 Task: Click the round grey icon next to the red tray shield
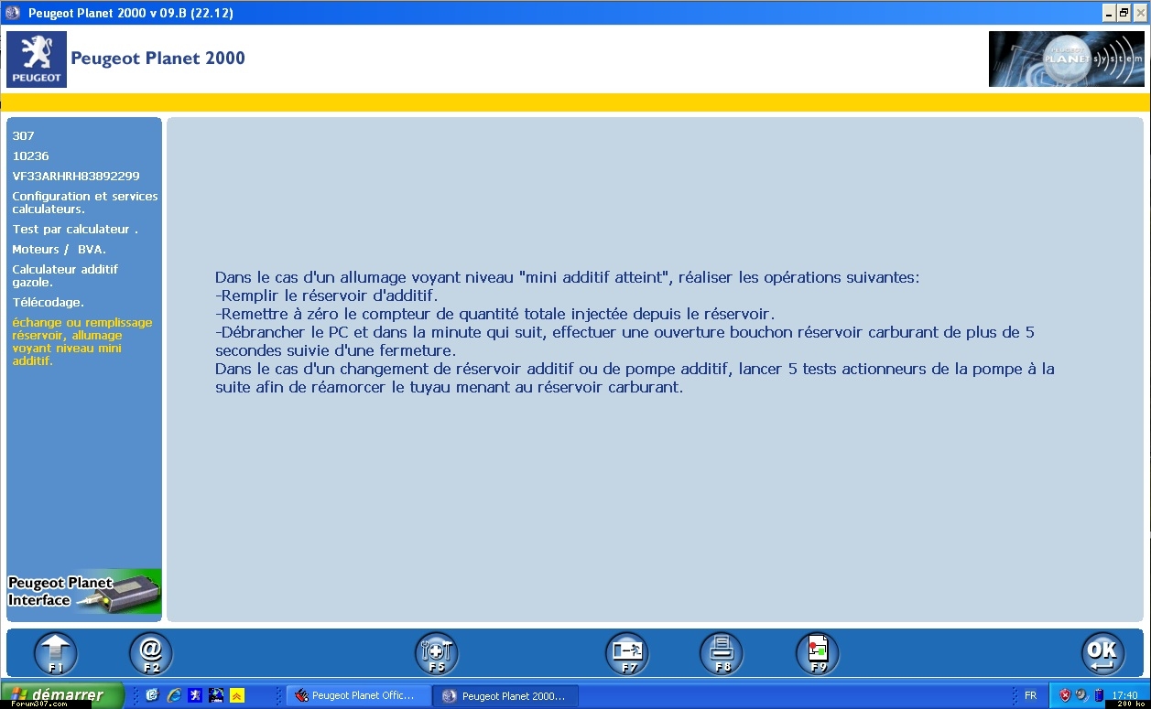(1081, 696)
